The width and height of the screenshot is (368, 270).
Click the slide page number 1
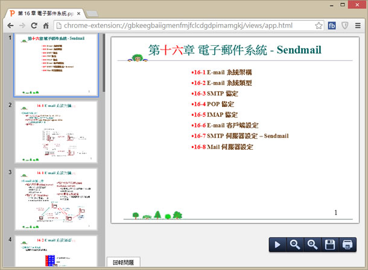click(335, 213)
